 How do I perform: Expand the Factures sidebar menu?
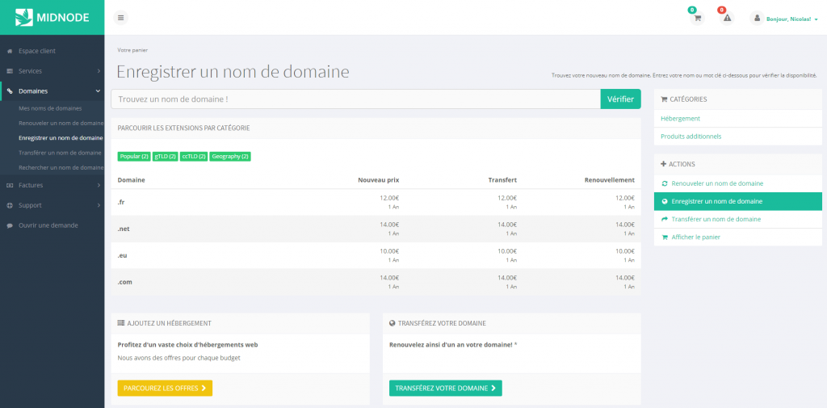pos(52,185)
